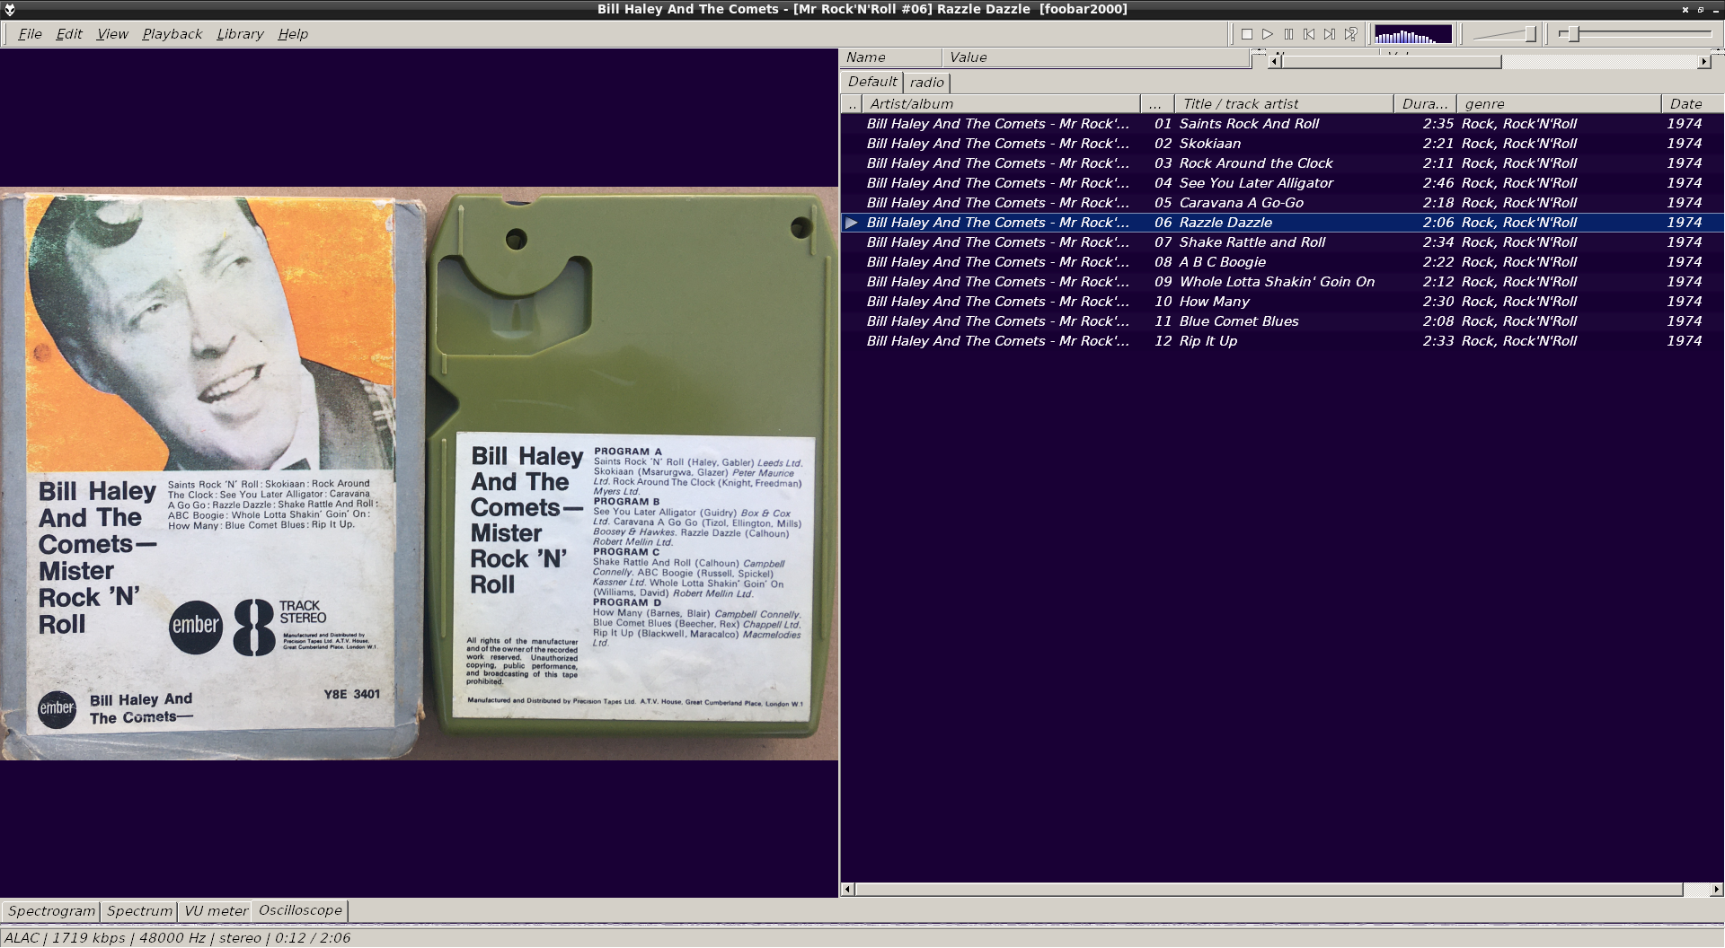Select track 01 Saints Rock And Roll
Image resolution: width=1725 pixels, height=948 pixels.
click(x=1282, y=124)
